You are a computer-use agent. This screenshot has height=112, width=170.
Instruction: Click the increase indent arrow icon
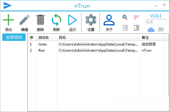(x=136, y=28)
